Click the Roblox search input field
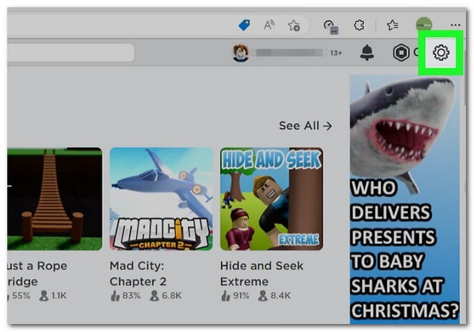Image resolution: width=474 pixels, height=332 pixels. [x=71, y=53]
